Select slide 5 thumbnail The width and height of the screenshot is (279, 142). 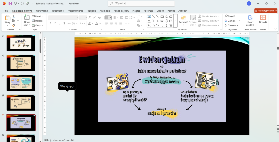click(21, 83)
